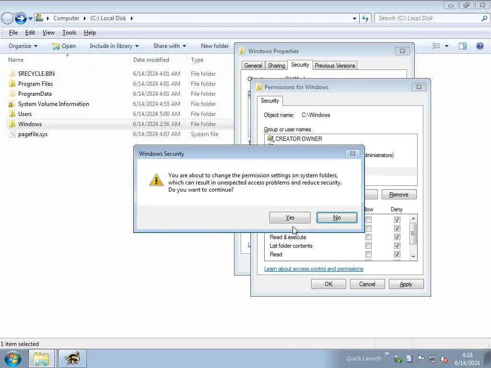Image resolution: width=491 pixels, height=368 pixels.
Task: Select the $RECYCLE.BIN folder icon
Action: point(12,74)
